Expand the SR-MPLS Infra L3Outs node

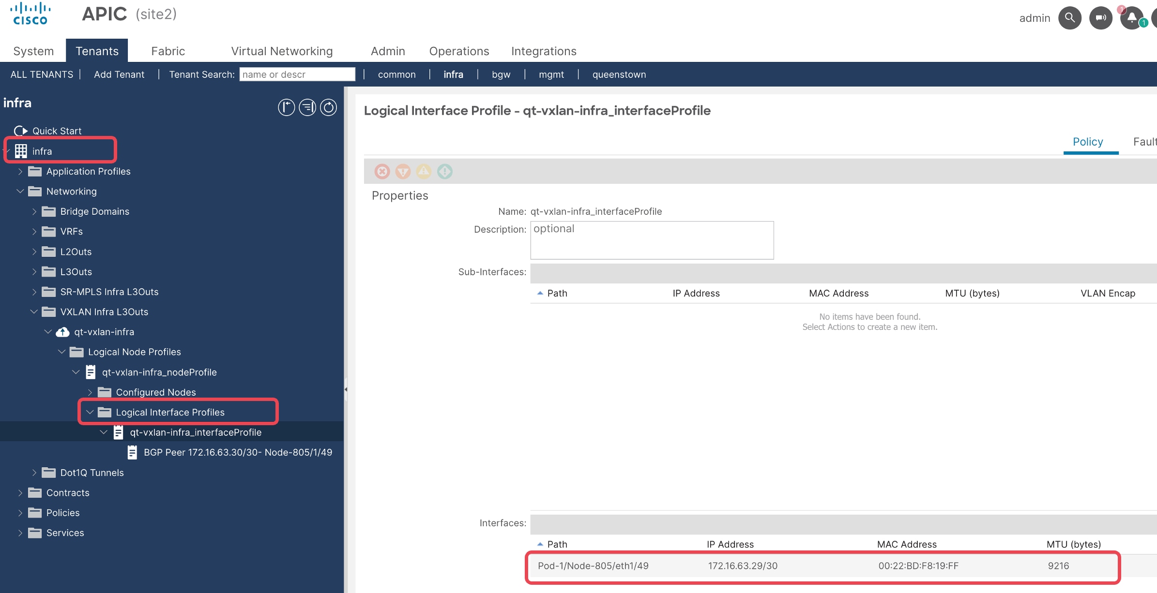[x=34, y=292]
